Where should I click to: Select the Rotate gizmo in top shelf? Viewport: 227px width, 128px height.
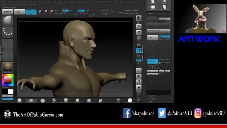pyautogui.click(x=51, y=12)
